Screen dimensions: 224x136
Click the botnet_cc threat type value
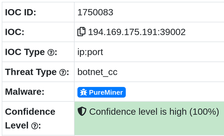97,72
